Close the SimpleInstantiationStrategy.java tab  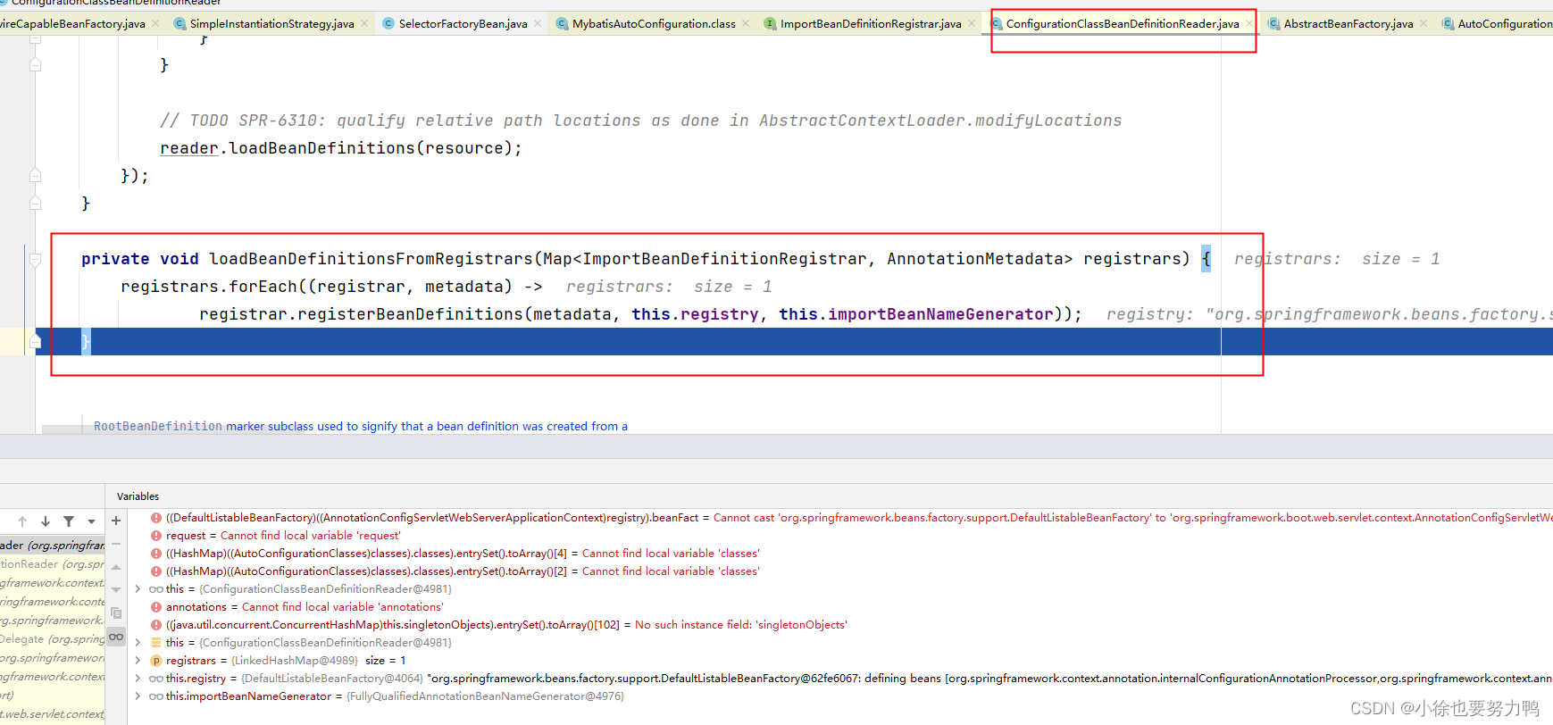(x=364, y=24)
